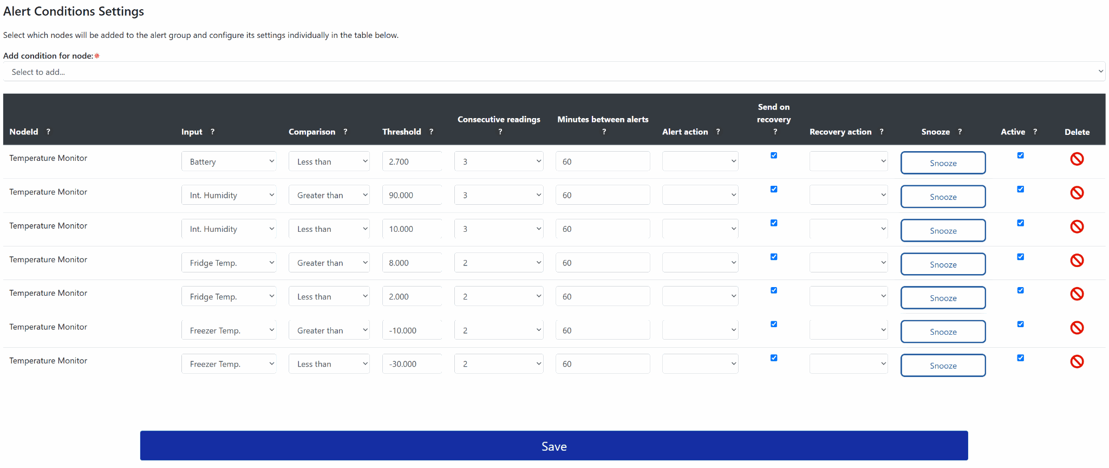Open Input dropdown for Fridge Temp. 8.000 row
This screenshot has height=468, width=1109.
click(x=229, y=263)
